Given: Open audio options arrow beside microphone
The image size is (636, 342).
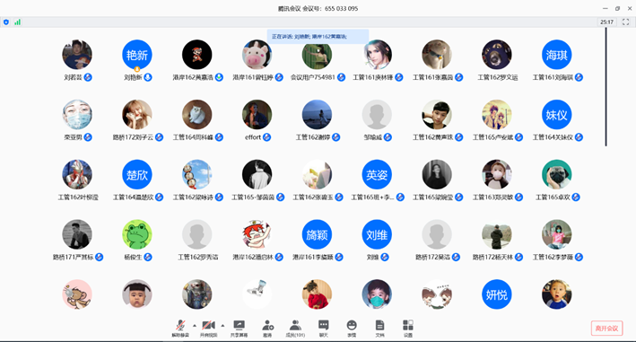Looking at the screenshot, I should pos(195,325).
